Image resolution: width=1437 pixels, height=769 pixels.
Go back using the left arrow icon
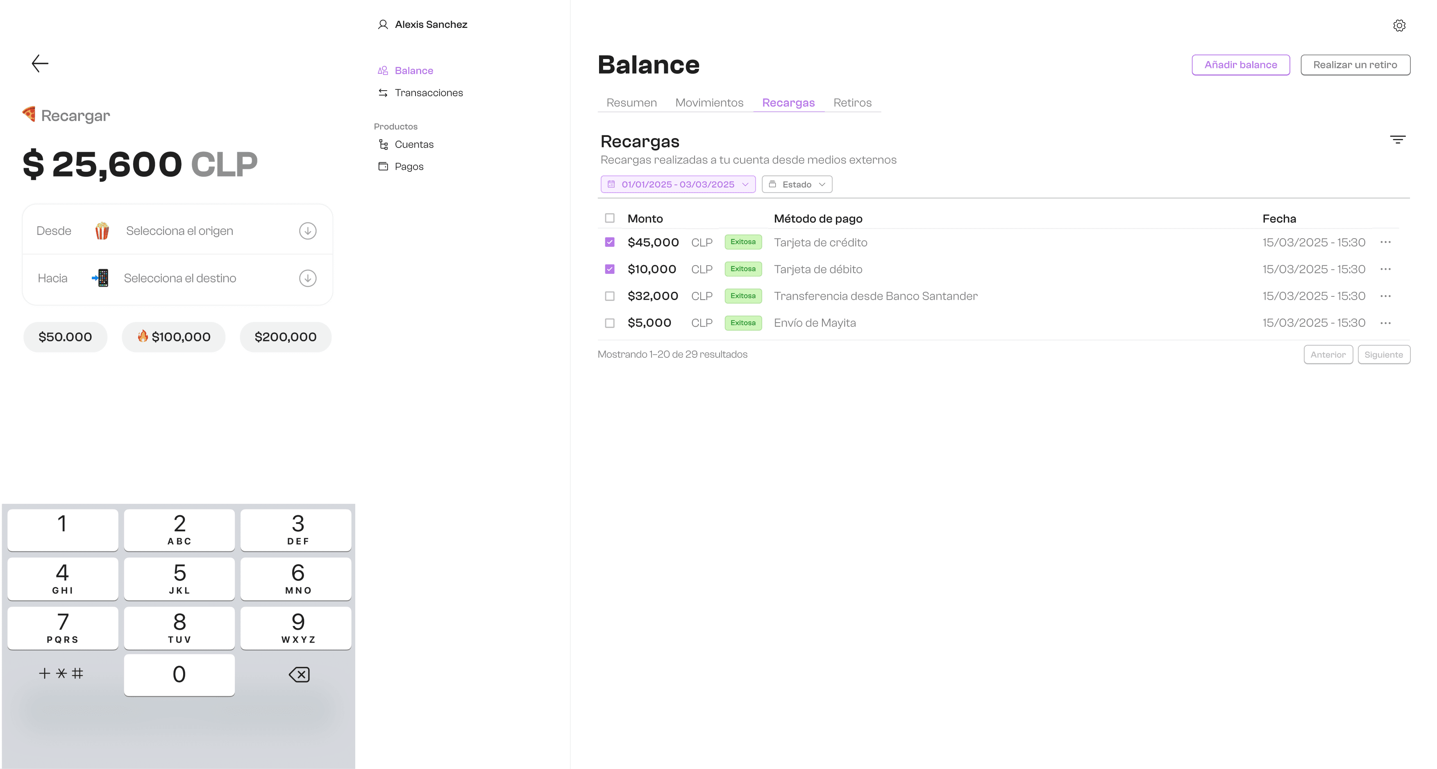point(40,63)
